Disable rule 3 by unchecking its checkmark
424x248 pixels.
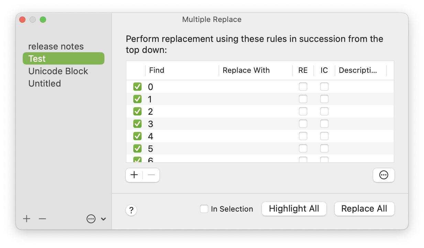pyautogui.click(x=137, y=124)
